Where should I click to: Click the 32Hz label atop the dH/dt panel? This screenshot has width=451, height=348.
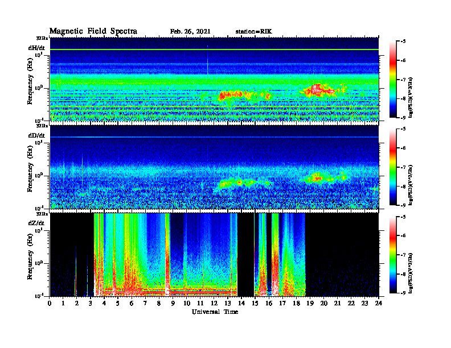[42, 38]
